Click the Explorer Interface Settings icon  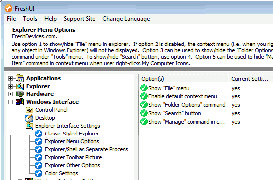tap(29, 126)
